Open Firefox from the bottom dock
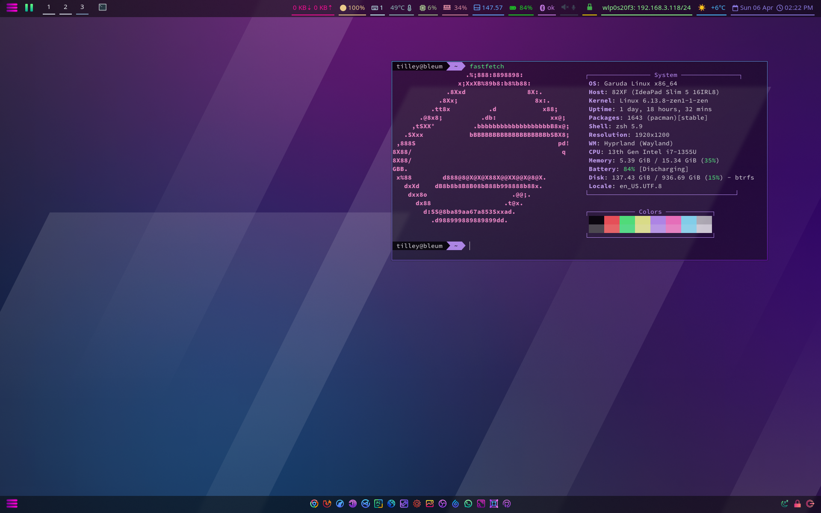 [x=327, y=504]
